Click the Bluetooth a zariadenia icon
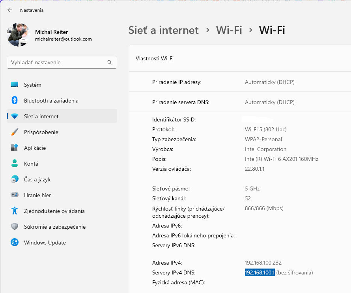This screenshot has width=351, height=293. [15, 101]
